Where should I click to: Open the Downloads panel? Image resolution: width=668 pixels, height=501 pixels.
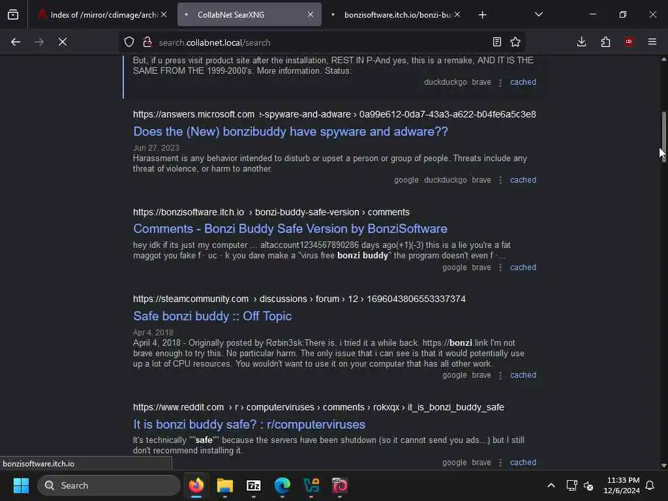pyautogui.click(x=581, y=42)
